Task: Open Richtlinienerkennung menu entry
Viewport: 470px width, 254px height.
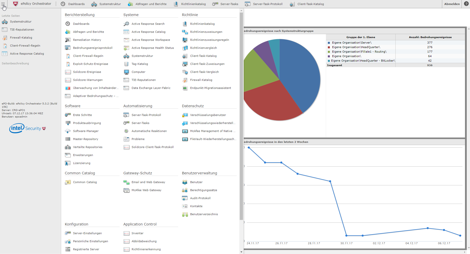Action: pos(146,249)
